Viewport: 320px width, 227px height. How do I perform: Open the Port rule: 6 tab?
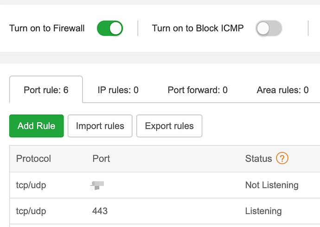(46, 90)
